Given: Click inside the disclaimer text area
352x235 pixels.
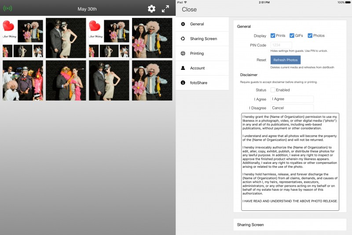Looking at the screenshot, I should [290, 162].
